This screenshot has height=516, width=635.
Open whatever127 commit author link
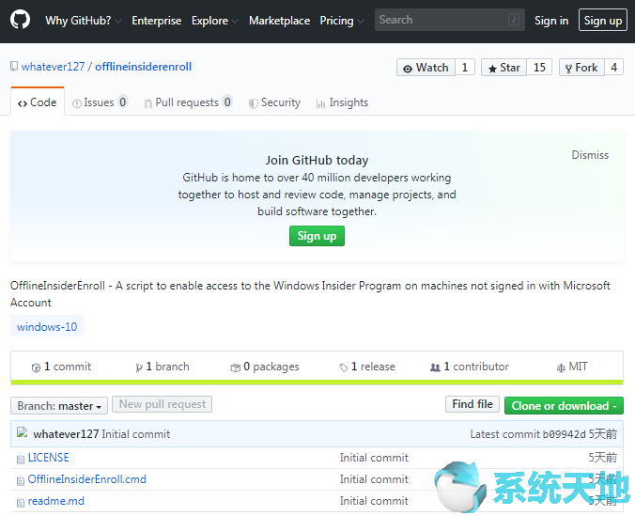tap(66, 434)
